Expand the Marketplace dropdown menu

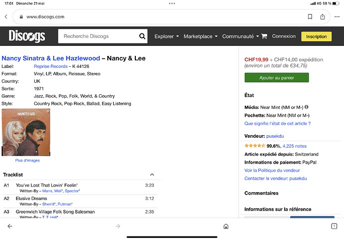(201, 36)
